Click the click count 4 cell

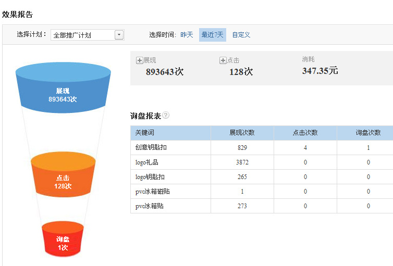tap(305, 148)
